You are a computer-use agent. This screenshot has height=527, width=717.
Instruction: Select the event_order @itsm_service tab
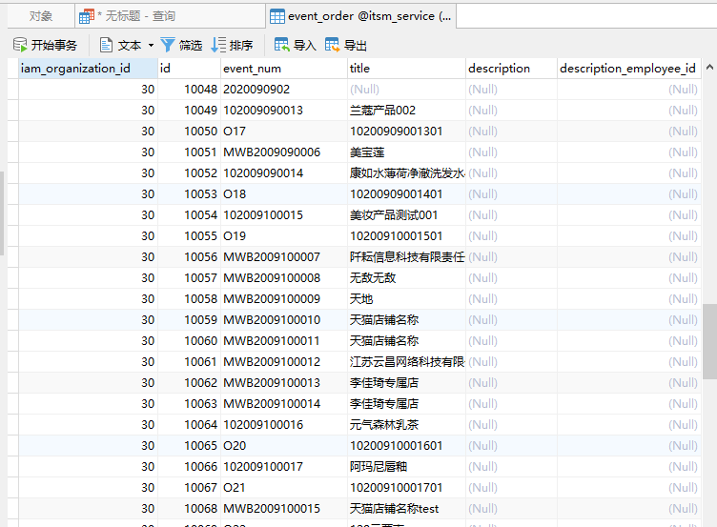tap(360, 16)
